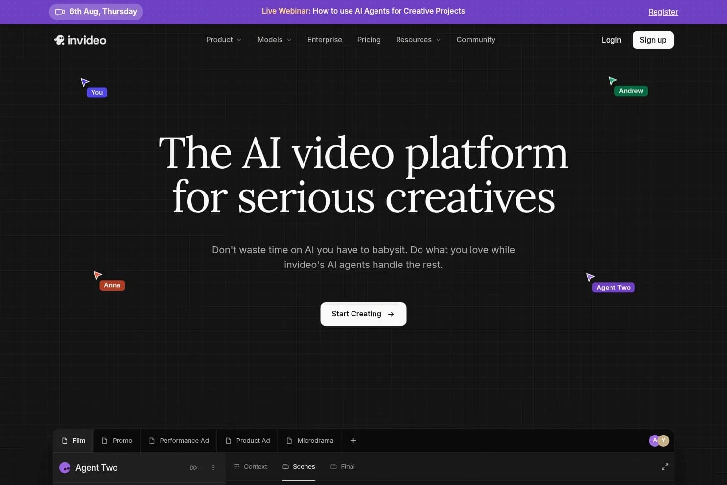Image resolution: width=727 pixels, height=485 pixels.
Task: Click the Sign up button
Action: click(653, 40)
